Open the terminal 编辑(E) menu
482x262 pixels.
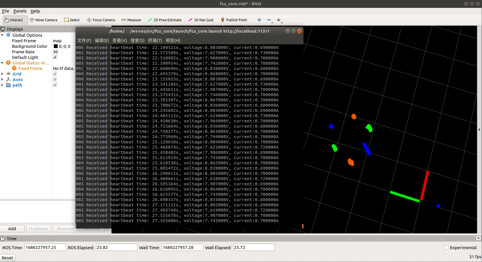[x=101, y=40]
